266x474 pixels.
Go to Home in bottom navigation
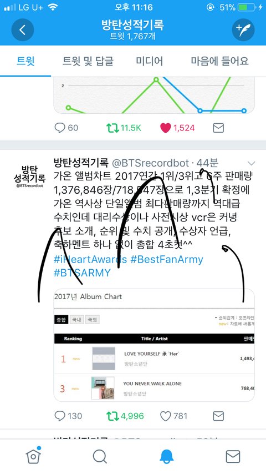(33, 456)
